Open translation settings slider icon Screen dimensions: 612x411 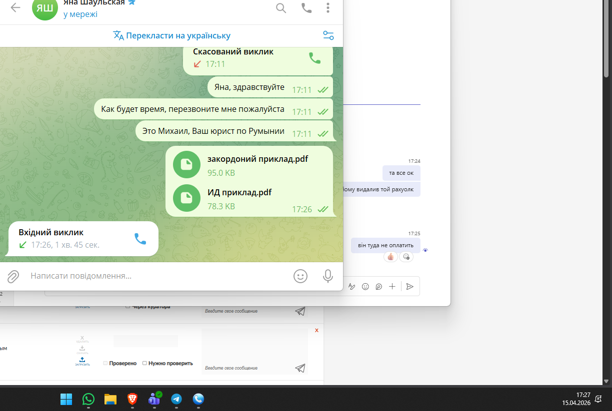[328, 35]
